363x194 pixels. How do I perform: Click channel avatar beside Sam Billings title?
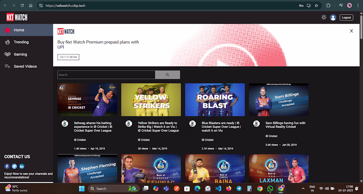pyautogui.click(x=256, y=124)
